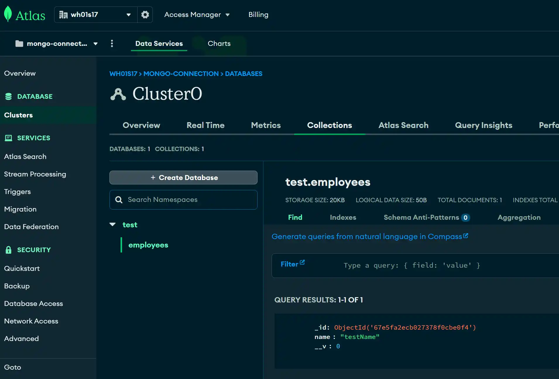Open the Real Time tab
The image size is (559, 379).
coord(205,125)
